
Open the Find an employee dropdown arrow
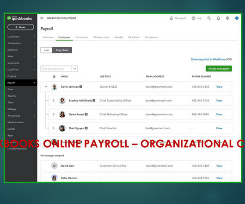click(x=75, y=69)
